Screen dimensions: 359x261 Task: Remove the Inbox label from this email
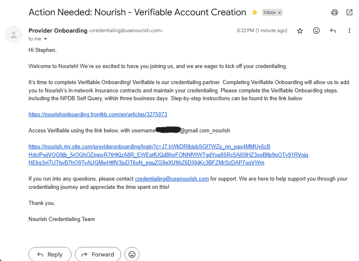coord(280,12)
